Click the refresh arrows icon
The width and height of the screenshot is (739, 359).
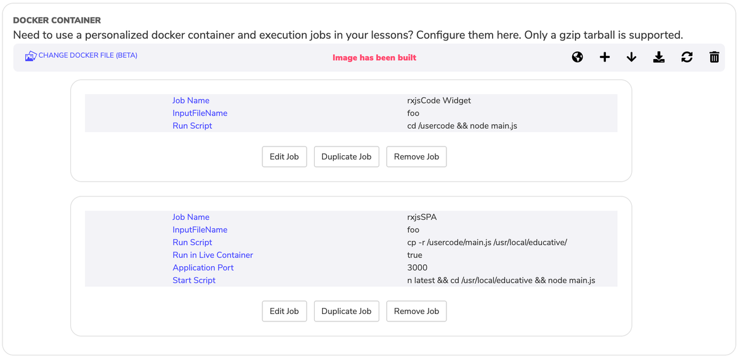(687, 57)
